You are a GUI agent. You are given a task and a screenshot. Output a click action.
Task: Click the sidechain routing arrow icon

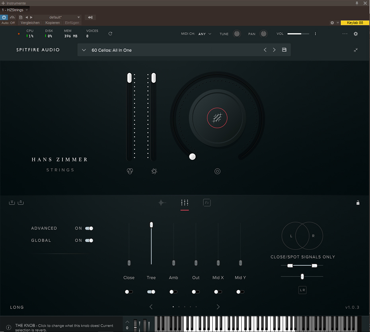(90, 17)
